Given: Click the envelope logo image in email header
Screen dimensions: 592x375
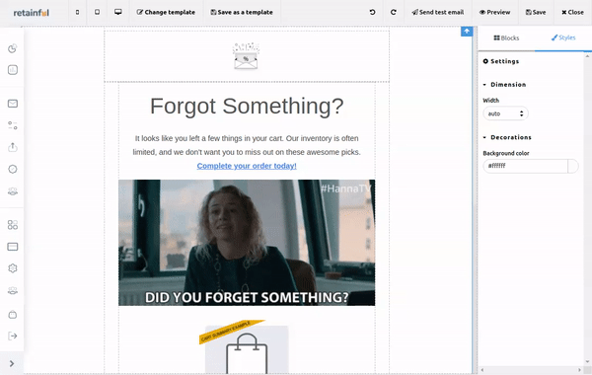Looking at the screenshot, I should pyautogui.click(x=246, y=56).
